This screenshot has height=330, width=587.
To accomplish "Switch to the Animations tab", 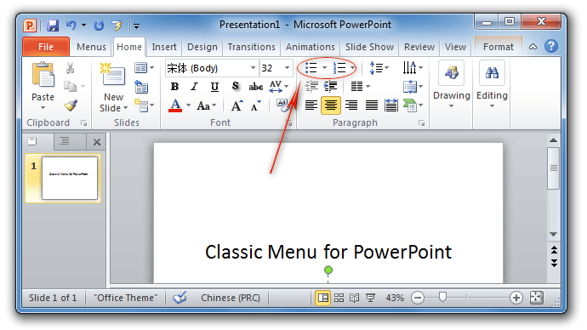I will (311, 47).
